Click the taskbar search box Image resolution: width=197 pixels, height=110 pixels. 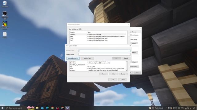pos(16,108)
